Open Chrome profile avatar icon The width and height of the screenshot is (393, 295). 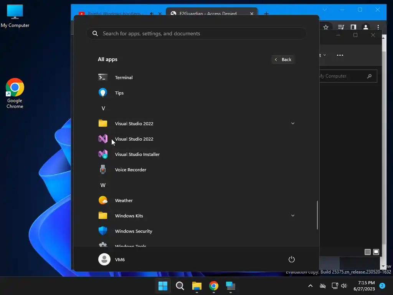click(x=366, y=27)
